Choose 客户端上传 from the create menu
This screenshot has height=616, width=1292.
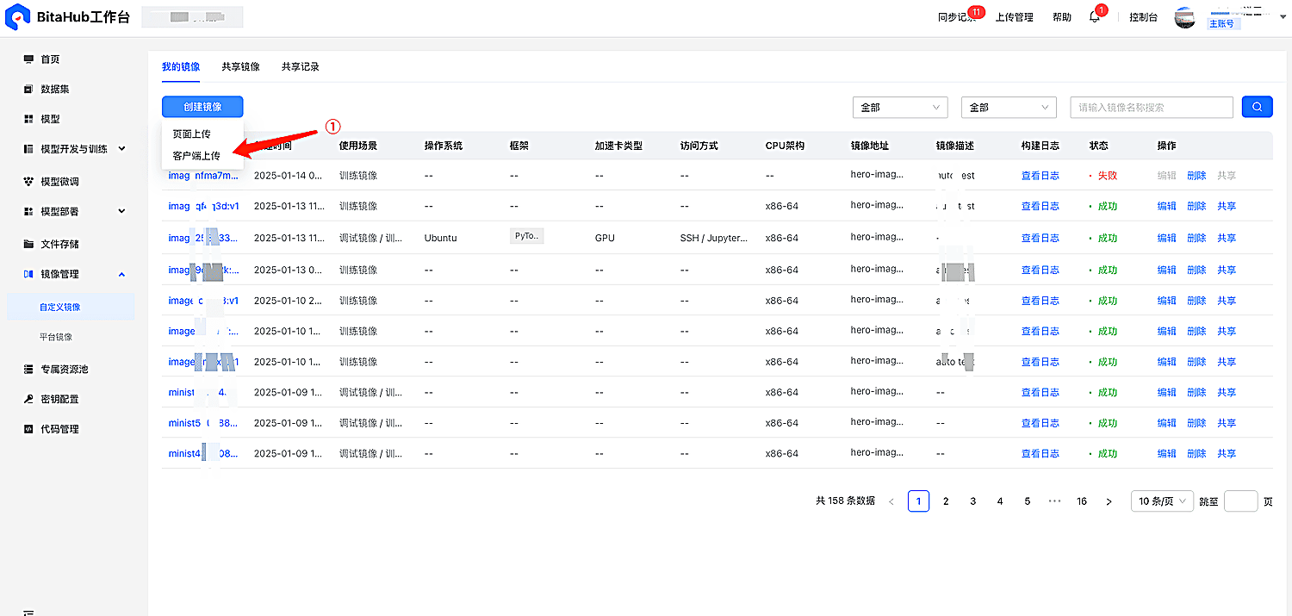point(196,156)
